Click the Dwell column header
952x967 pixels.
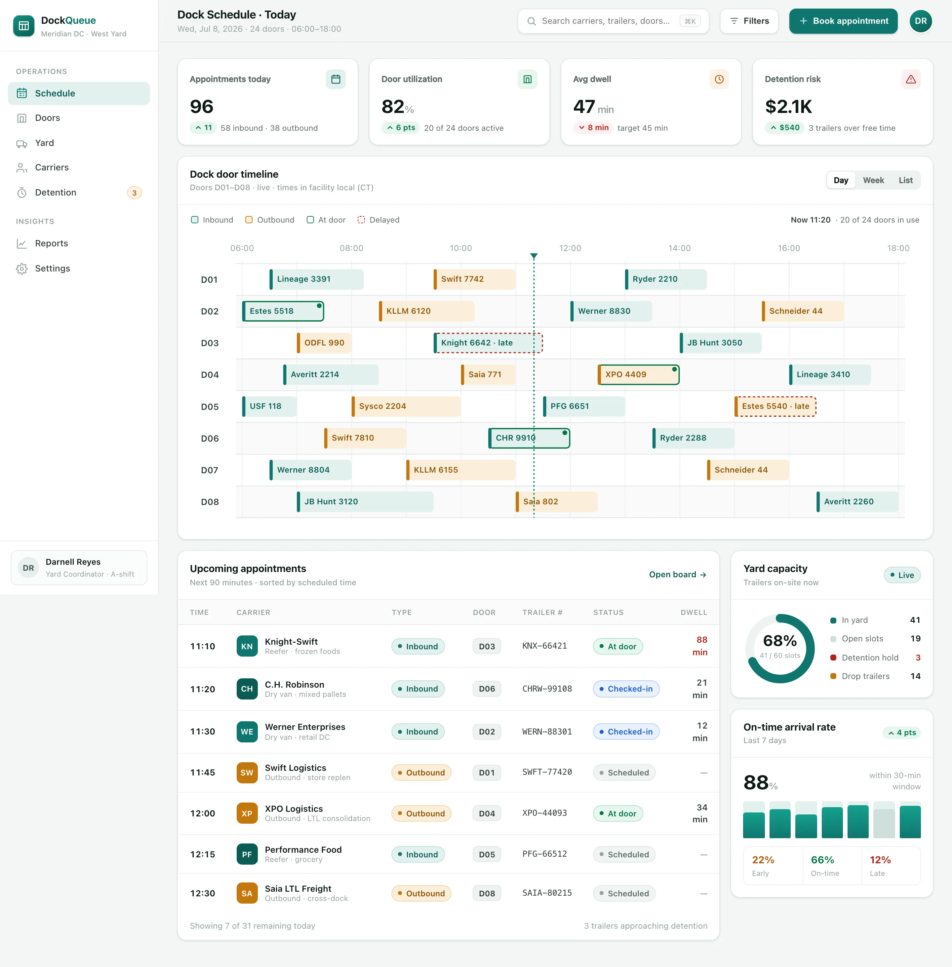point(694,612)
